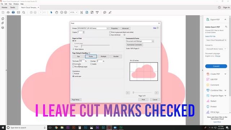Click the zoom out minus icon
231x130 pixels.
[x=62, y=13]
